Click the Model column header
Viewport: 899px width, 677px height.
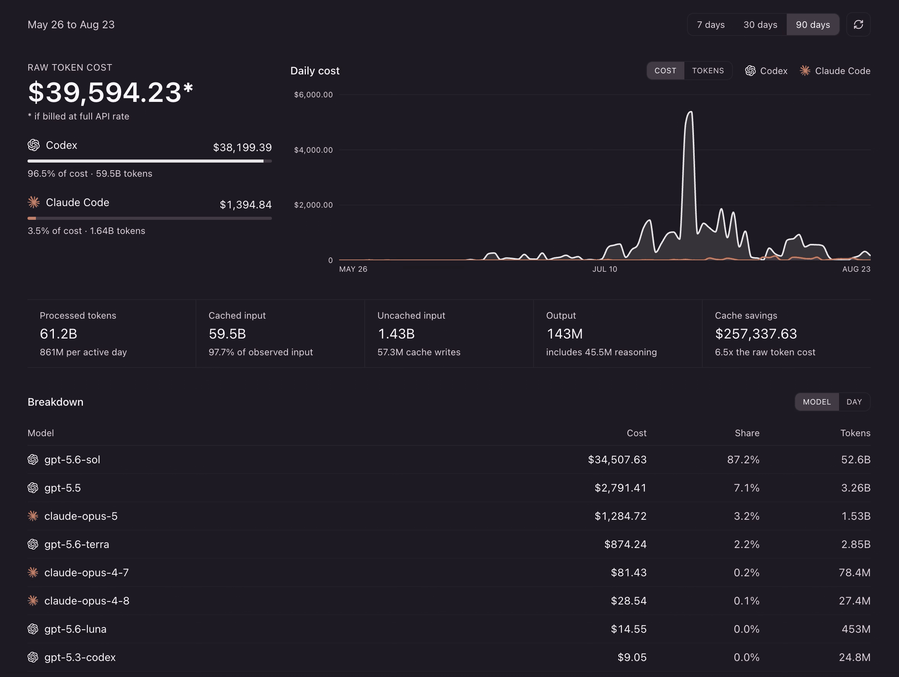point(40,433)
